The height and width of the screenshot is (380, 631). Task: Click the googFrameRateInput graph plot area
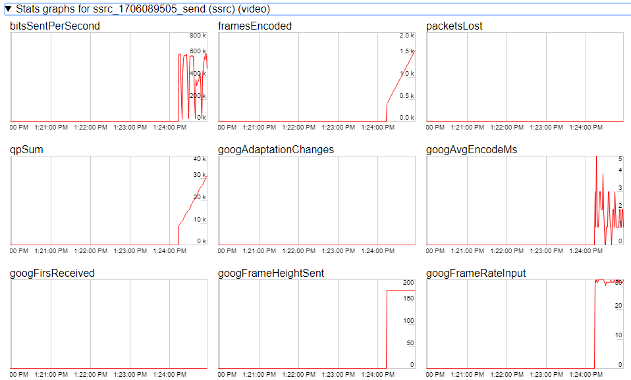pos(525,324)
